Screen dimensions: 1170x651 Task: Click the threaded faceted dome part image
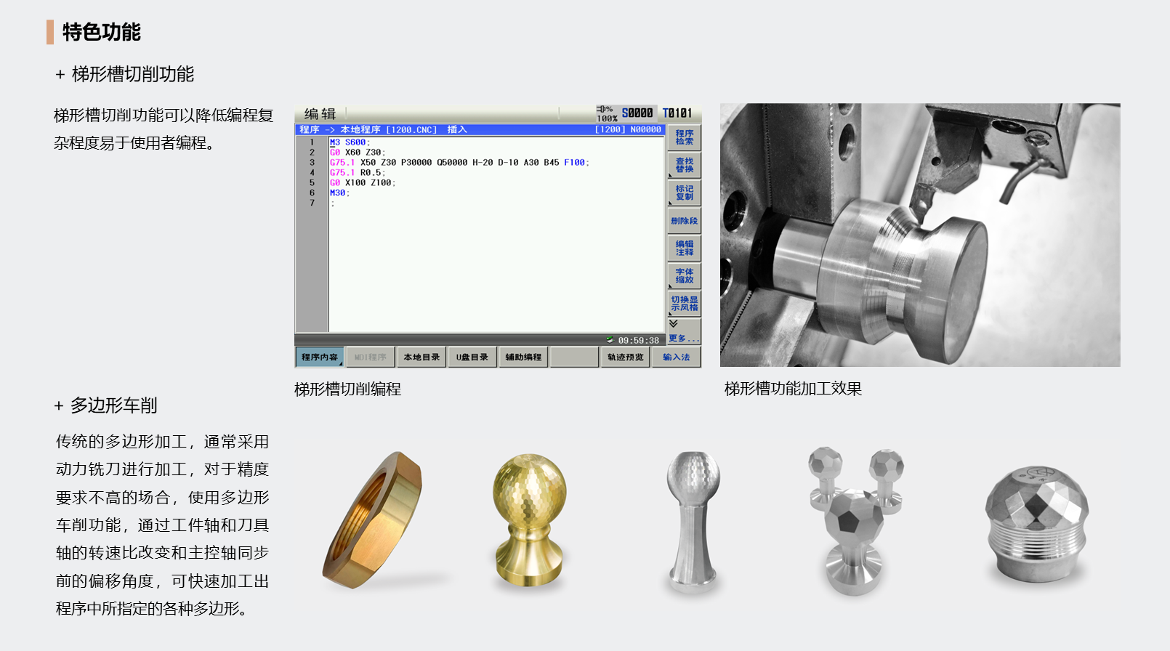1036,525
